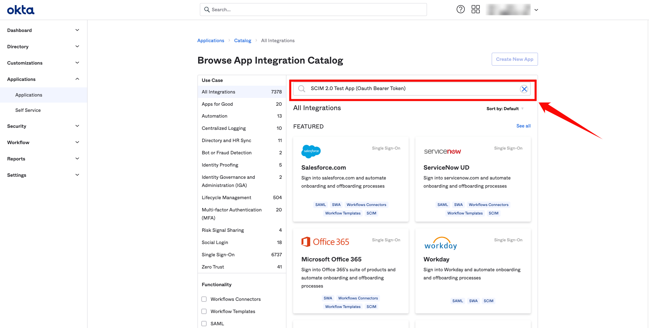Click Workflow Templates tag on Salesforce card

[343, 213]
